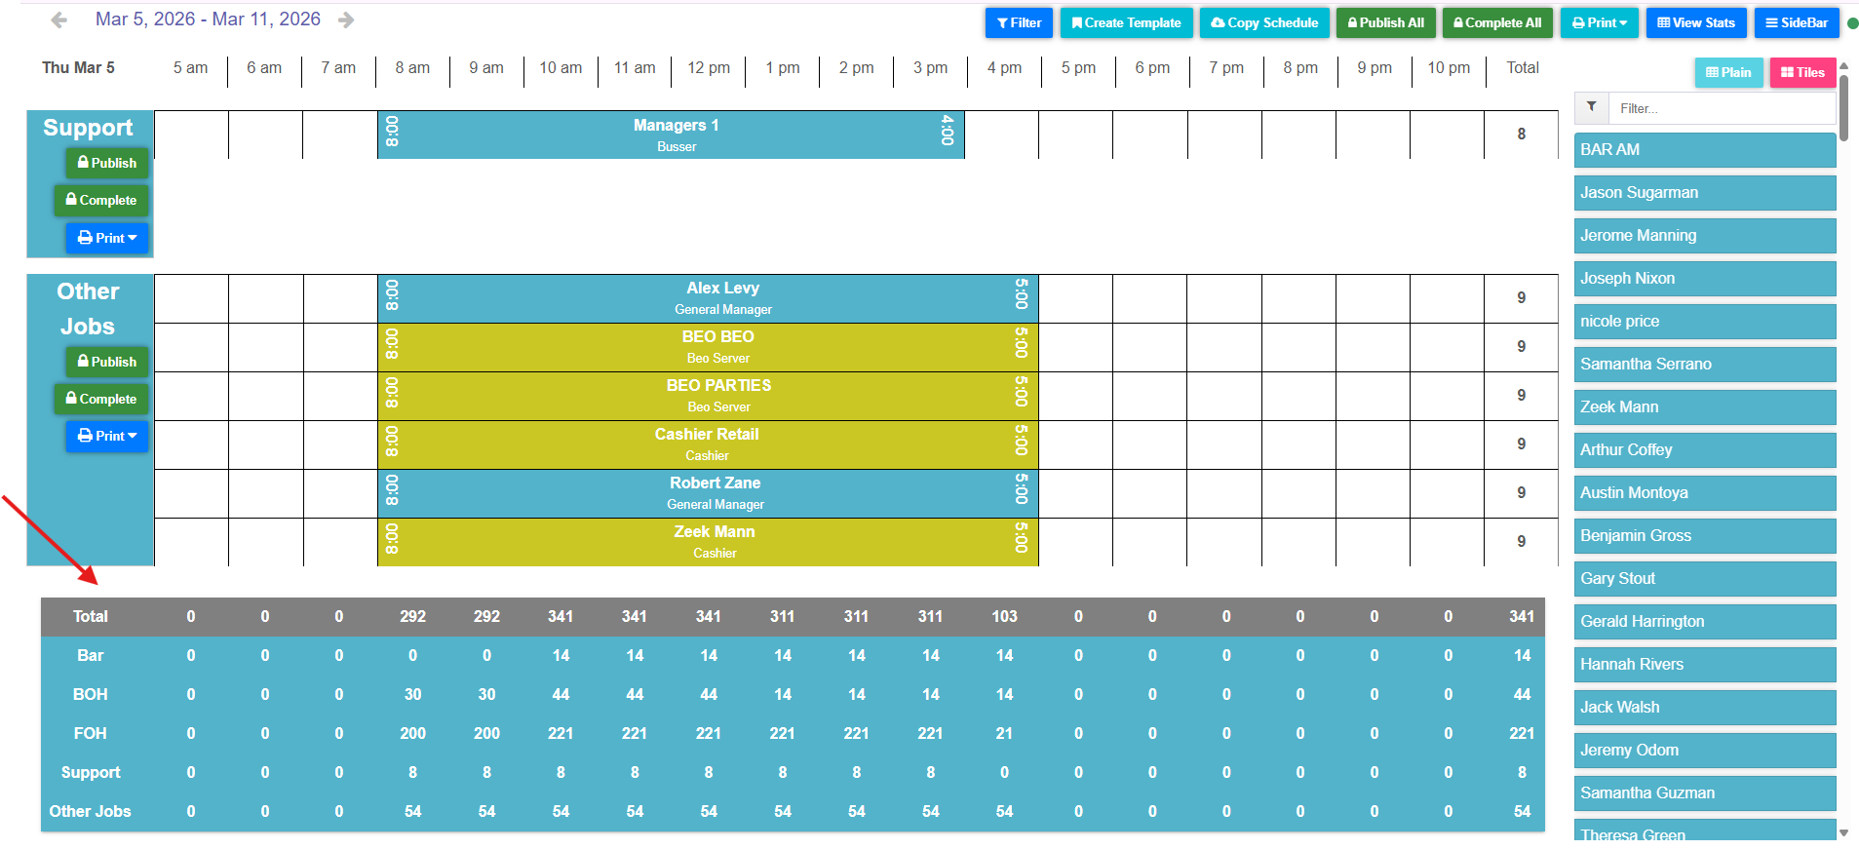Open View Stats table
This screenshot has height=850, width=1859.
1696,22
